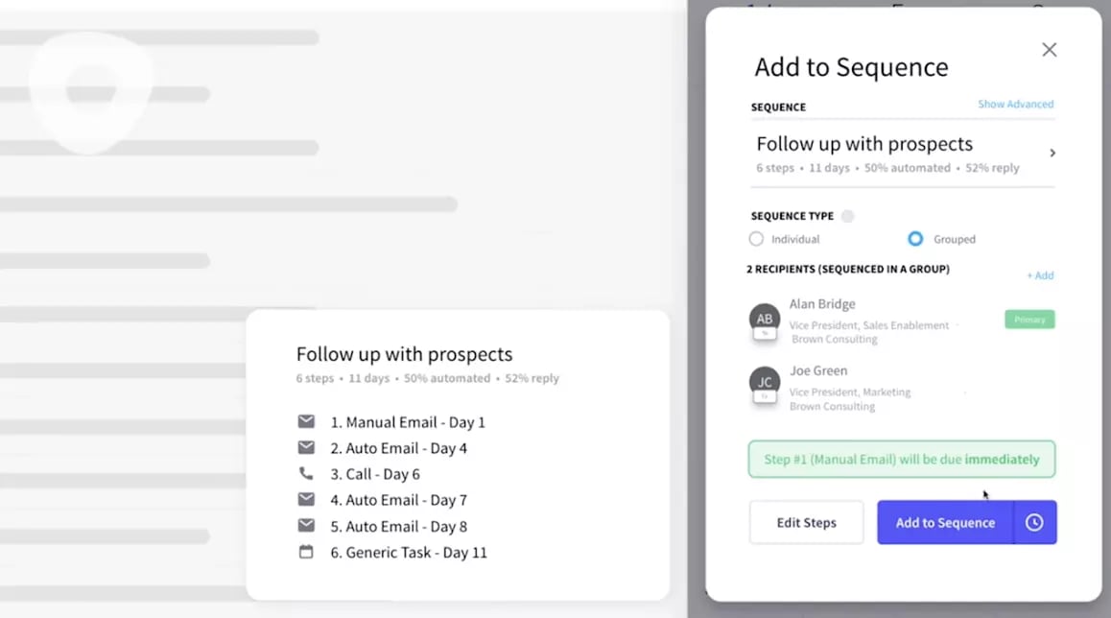
Task: Click the Edit Steps button
Action: pos(806,522)
